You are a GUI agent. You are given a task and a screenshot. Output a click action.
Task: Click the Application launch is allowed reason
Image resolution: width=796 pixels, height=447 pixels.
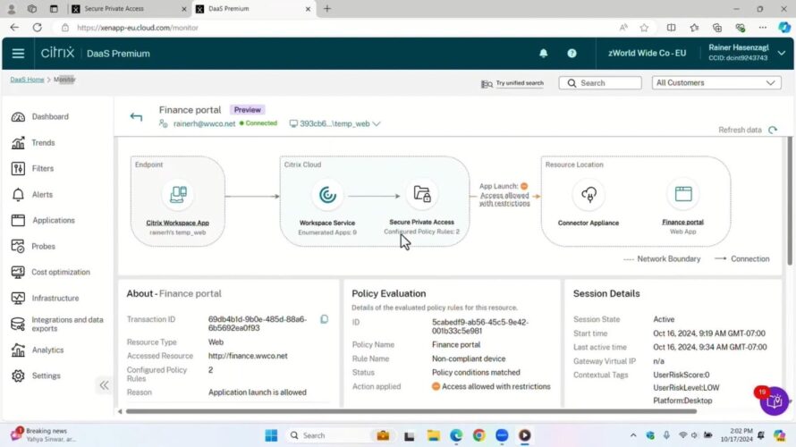258,392
